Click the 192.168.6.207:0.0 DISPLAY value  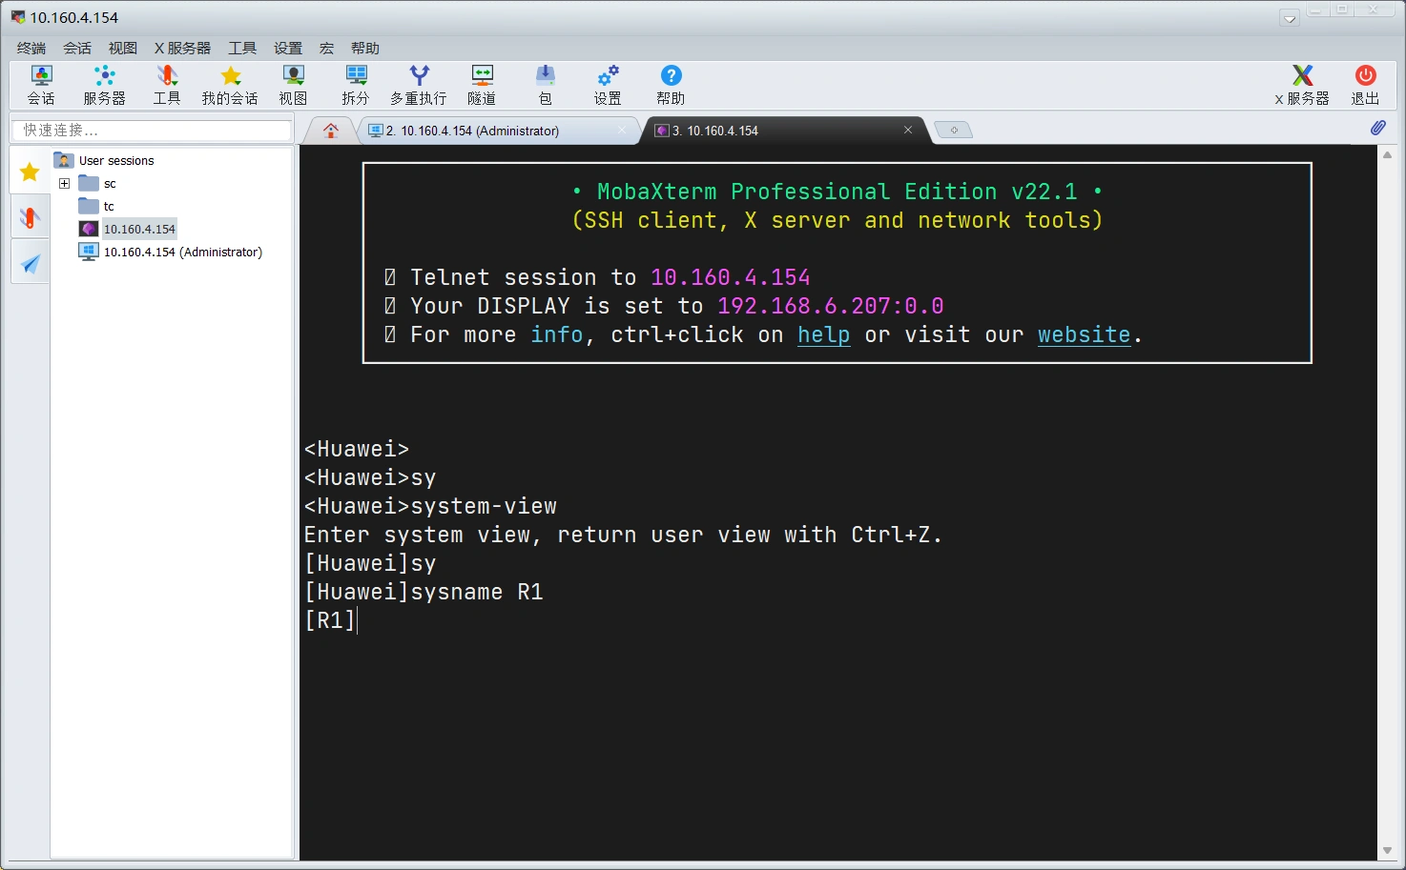(x=831, y=306)
